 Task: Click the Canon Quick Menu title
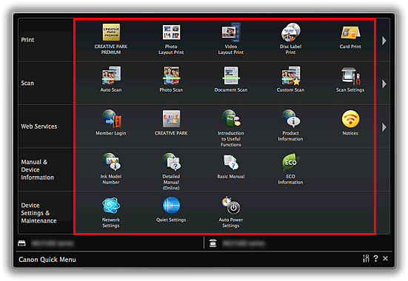click(47, 260)
